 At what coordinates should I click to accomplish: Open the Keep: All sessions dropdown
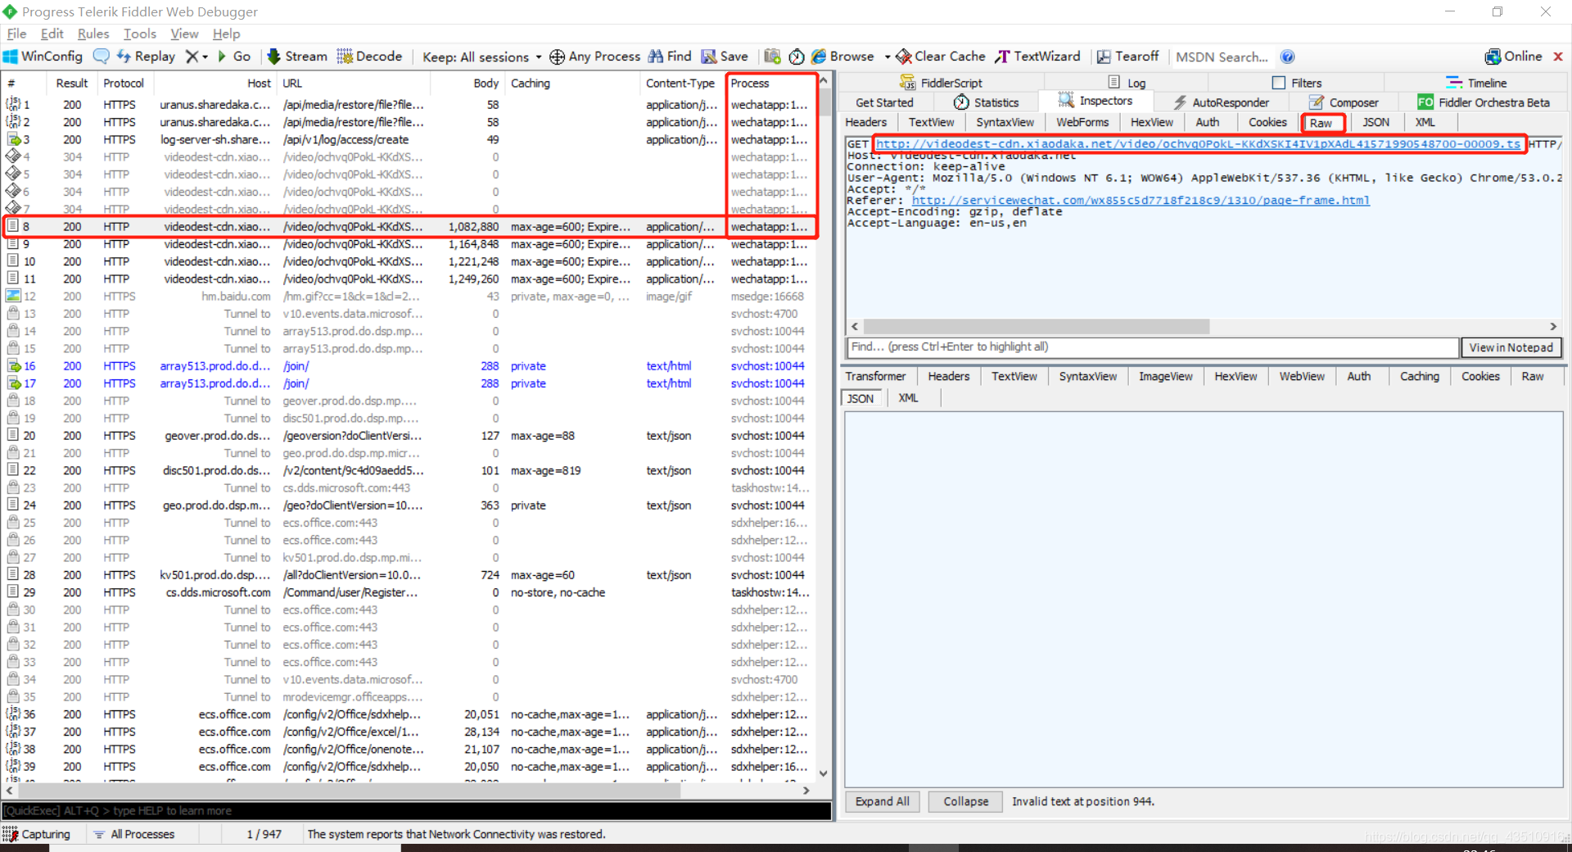(481, 57)
